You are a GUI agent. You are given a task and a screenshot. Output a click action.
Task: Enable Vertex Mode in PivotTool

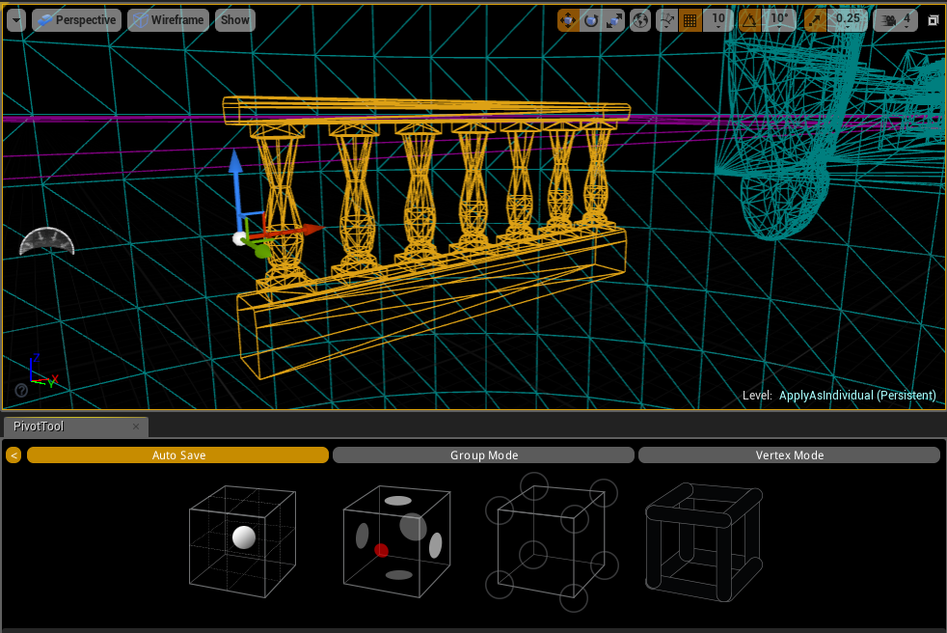pos(789,454)
